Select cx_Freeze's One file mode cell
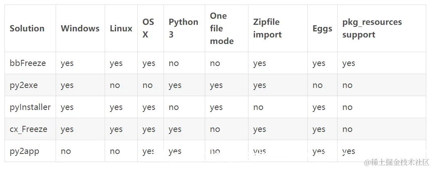The height and width of the screenshot is (169, 432). tap(215, 129)
